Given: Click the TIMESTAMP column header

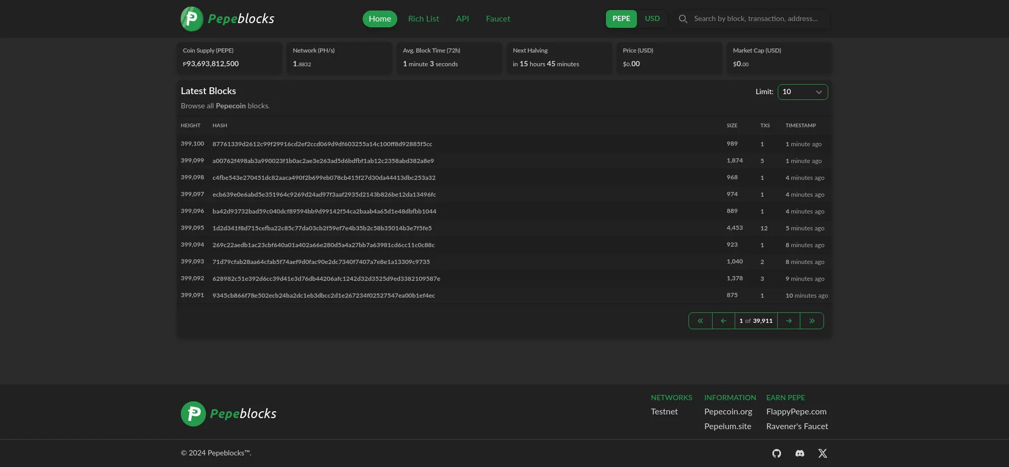Looking at the screenshot, I should [801, 126].
